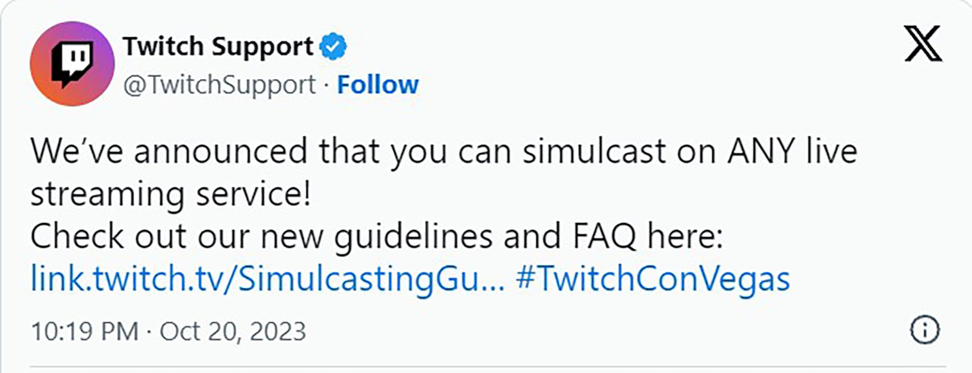This screenshot has height=373, width=972.
Task: Click the Oct 20, 2023 date
Action: (233, 332)
